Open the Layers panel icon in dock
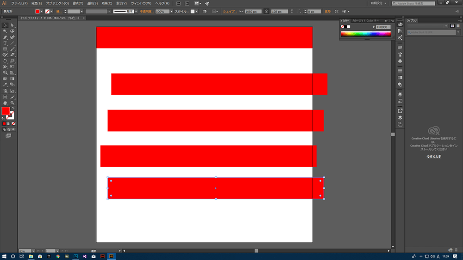Image resolution: width=463 pixels, height=260 pixels. coord(400,117)
